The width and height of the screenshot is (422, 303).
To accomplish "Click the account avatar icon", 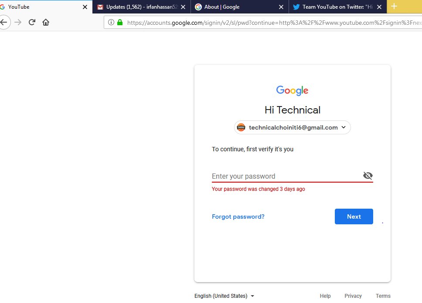I will 241,127.
